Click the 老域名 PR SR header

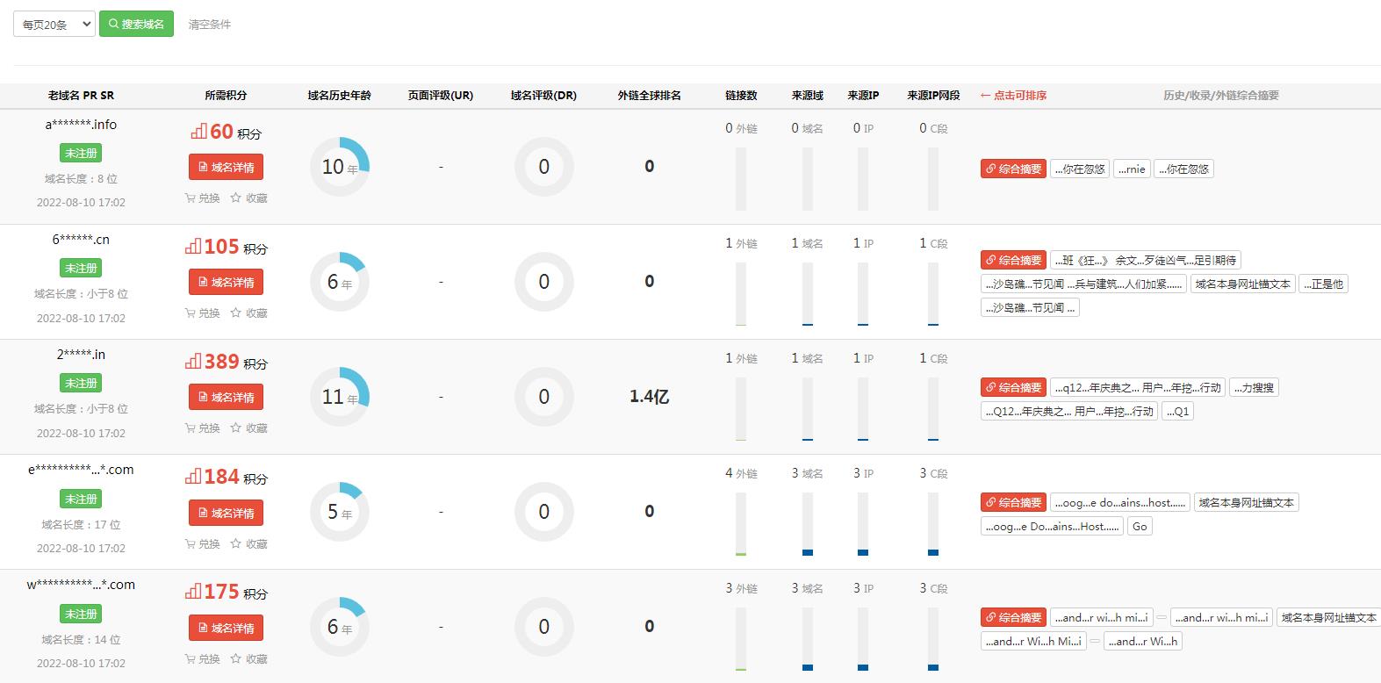pos(81,95)
